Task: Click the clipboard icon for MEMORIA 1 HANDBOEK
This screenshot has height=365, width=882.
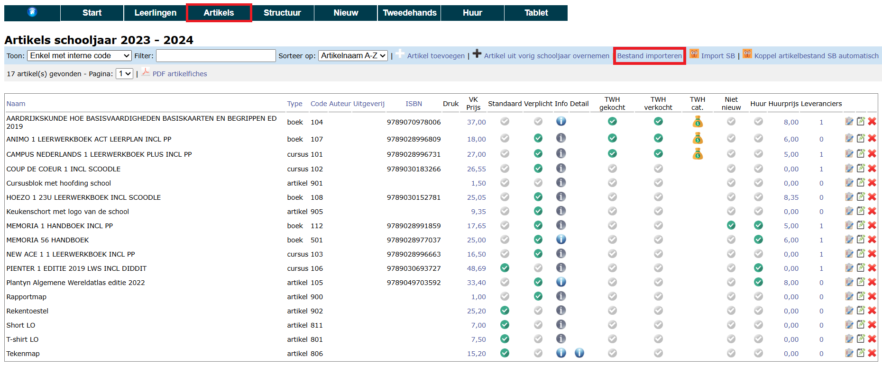Action: [x=849, y=225]
